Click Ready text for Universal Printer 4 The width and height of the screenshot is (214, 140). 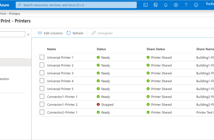pos(106,81)
